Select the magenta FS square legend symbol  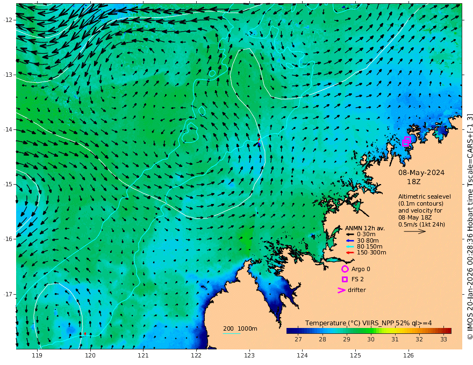345,280
